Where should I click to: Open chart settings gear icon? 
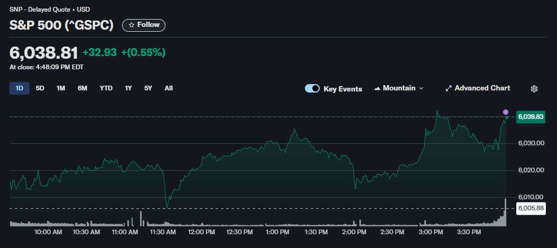pyautogui.click(x=534, y=89)
